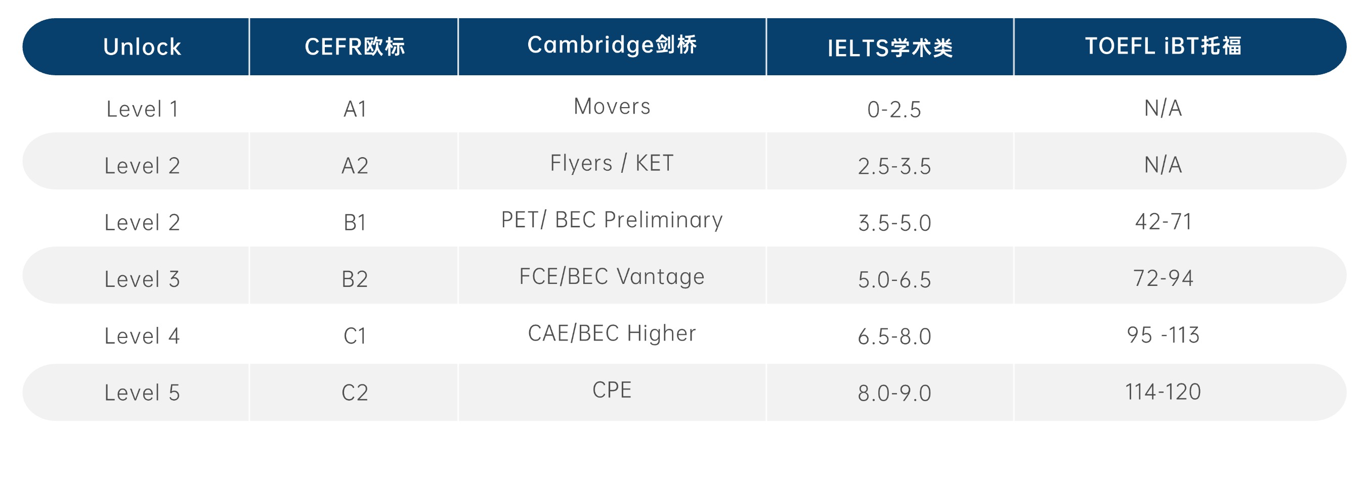Image resolution: width=1371 pixels, height=488 pixels.
Task: Select IELTS score 6.5-8.0 cell
Action: 894,336
